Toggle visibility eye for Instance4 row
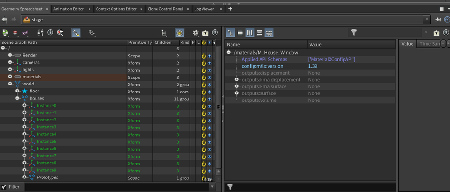 [x=210, y=135]
